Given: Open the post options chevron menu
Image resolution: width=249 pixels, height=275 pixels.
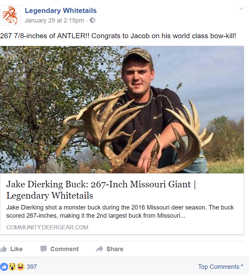Looking at the screenshot, I should click(242, 9).
